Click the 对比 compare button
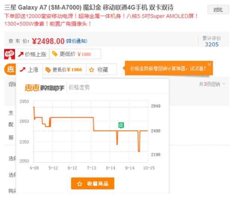The width and height of the screenshot is (234, 204). (x=217, y=9)
